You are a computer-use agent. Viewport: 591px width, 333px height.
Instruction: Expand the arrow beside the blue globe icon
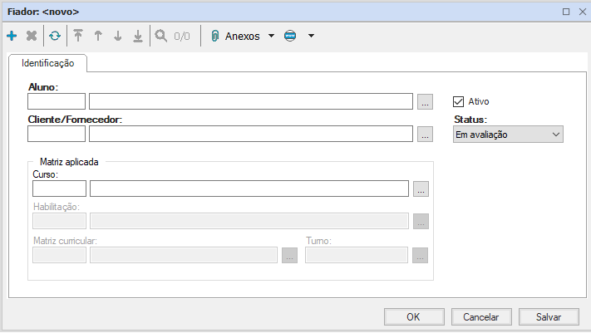pyautogui.click(x=311, y=37)
